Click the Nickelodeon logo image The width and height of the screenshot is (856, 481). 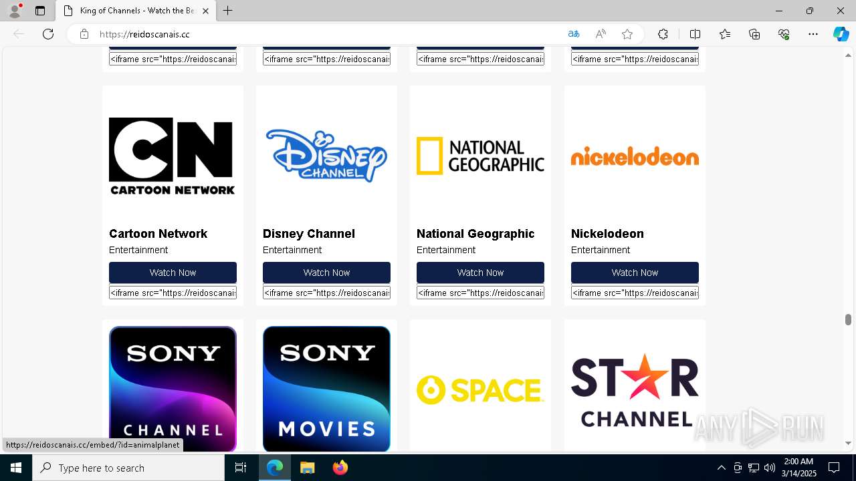point(635,157)
